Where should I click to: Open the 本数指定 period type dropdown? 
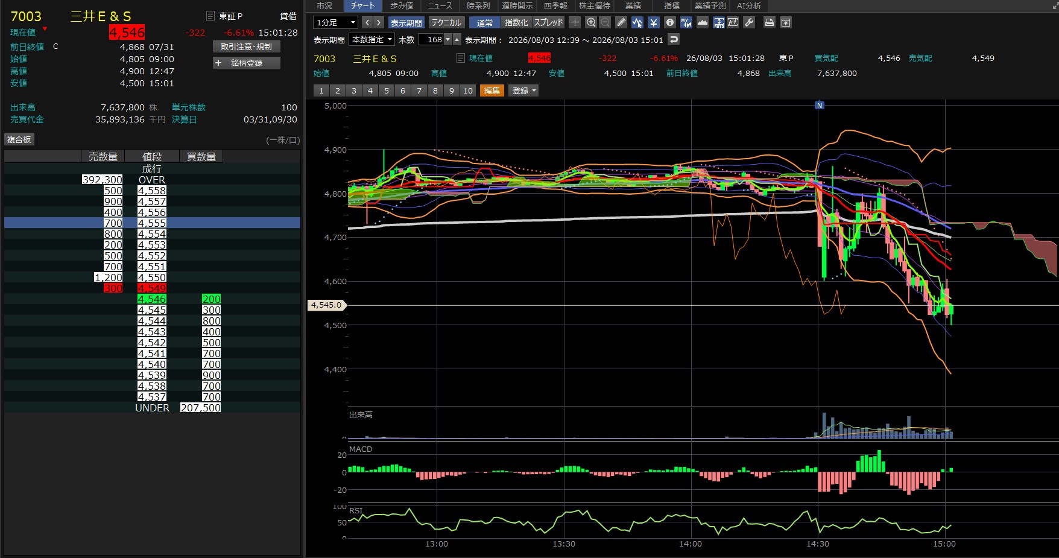click(x=372, y=39)
